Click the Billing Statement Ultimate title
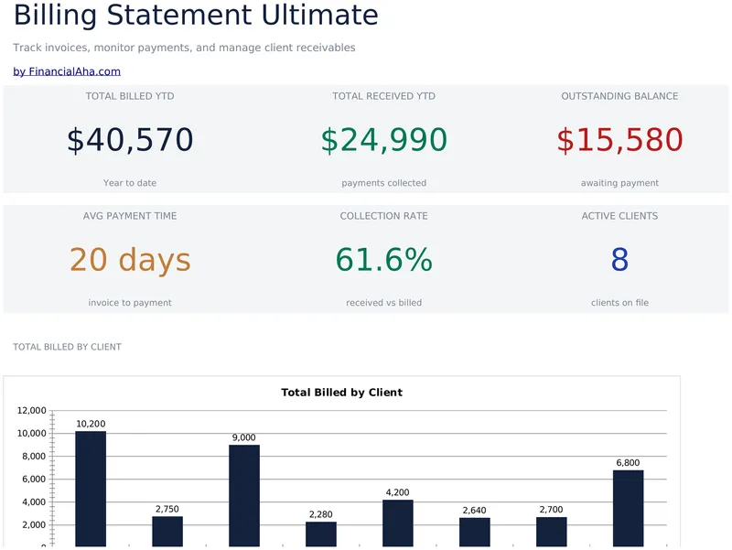 pos(196,15)
